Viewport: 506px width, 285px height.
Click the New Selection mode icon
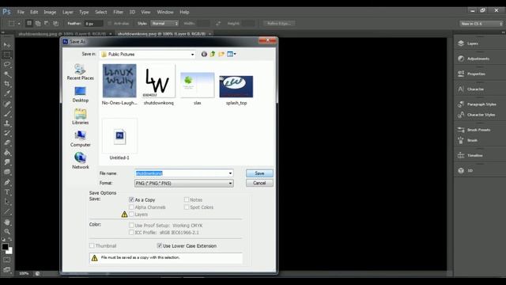[29, 23]
